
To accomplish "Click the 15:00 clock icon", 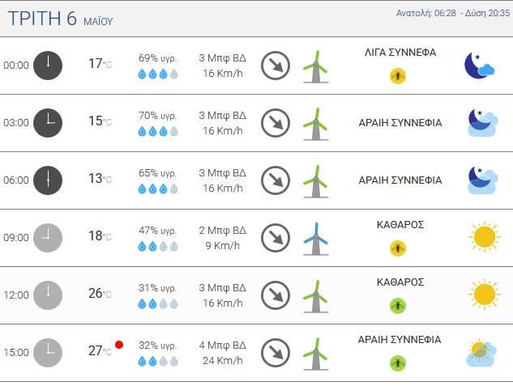I will (x=48, y=353).
